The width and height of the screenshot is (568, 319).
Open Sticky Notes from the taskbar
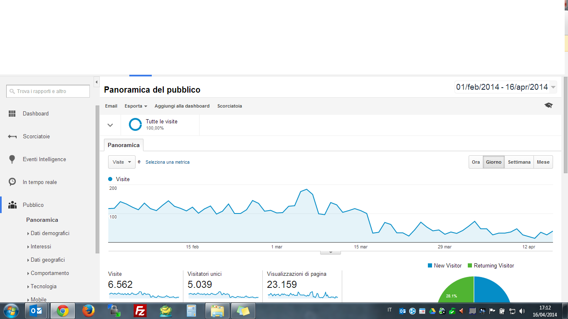pyautogui.click(x=243, y=311)
